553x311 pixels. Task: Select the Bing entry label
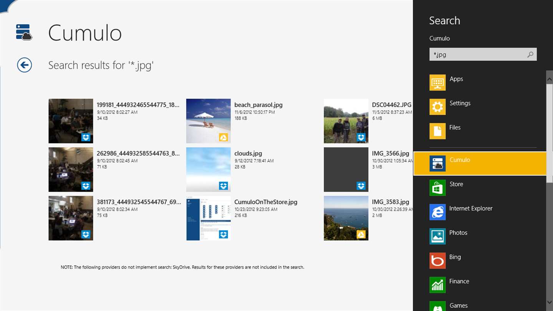click(x=455, y=257)
